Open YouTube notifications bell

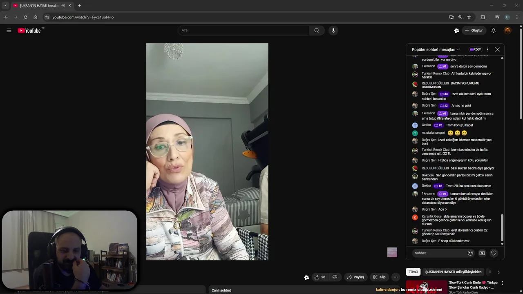click(x=494, y=30)
